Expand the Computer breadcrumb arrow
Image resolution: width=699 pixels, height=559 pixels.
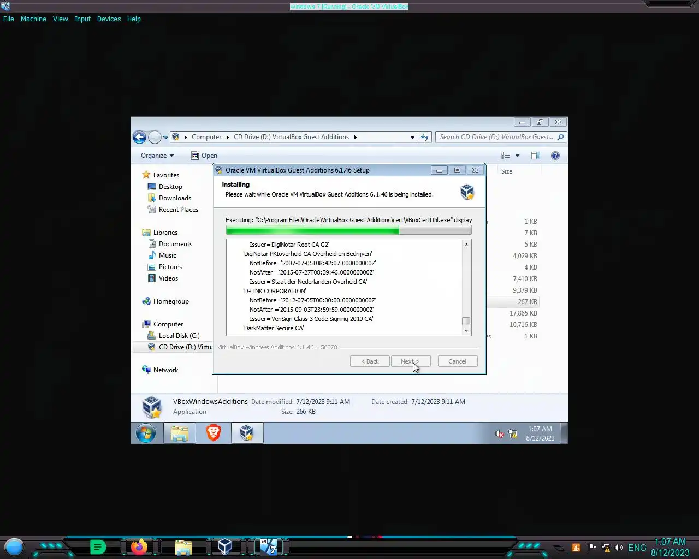click(227, 137)
